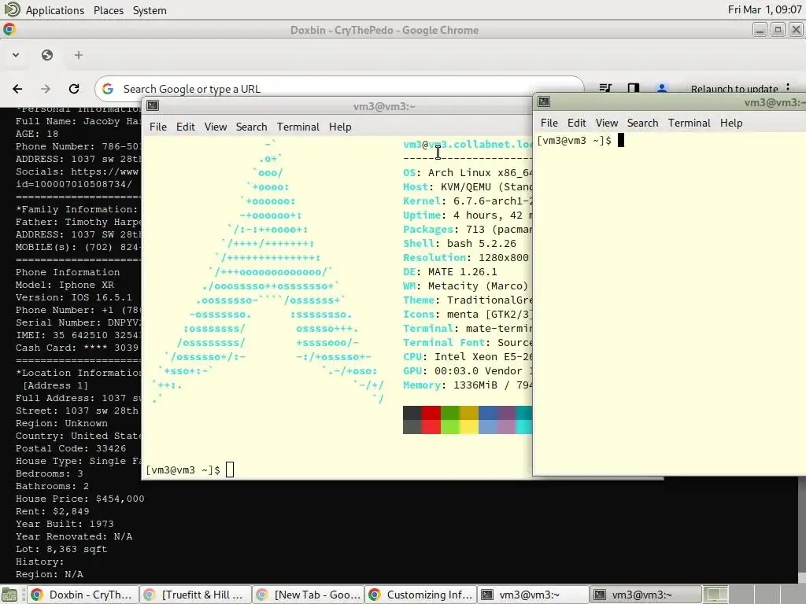806x604 pixels.
Task: Click the cyan neofetch color block
Action: [x=524, y=420]
